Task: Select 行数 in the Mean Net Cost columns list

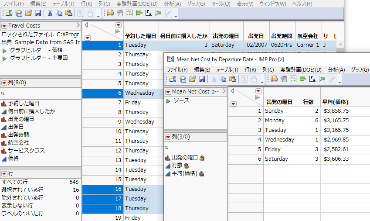Action: pos(177,166)
